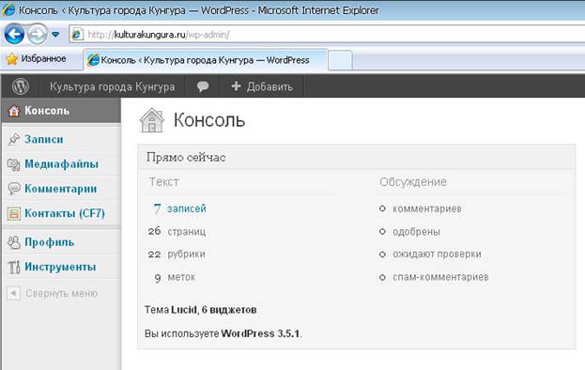585x370 pixels.
Task: Open the записей link
Action: tap(187, 208)
